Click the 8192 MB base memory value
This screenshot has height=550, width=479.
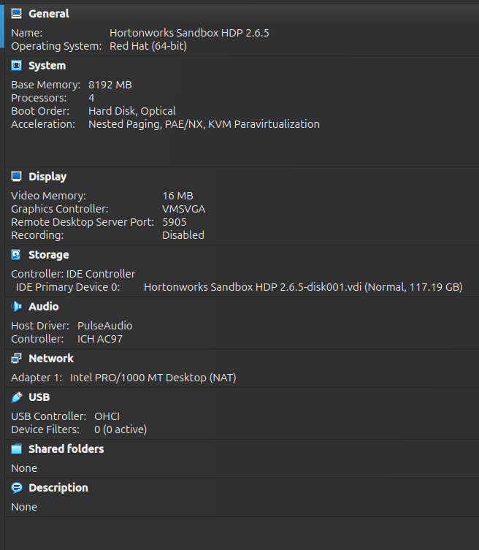(x=110, y=85)
